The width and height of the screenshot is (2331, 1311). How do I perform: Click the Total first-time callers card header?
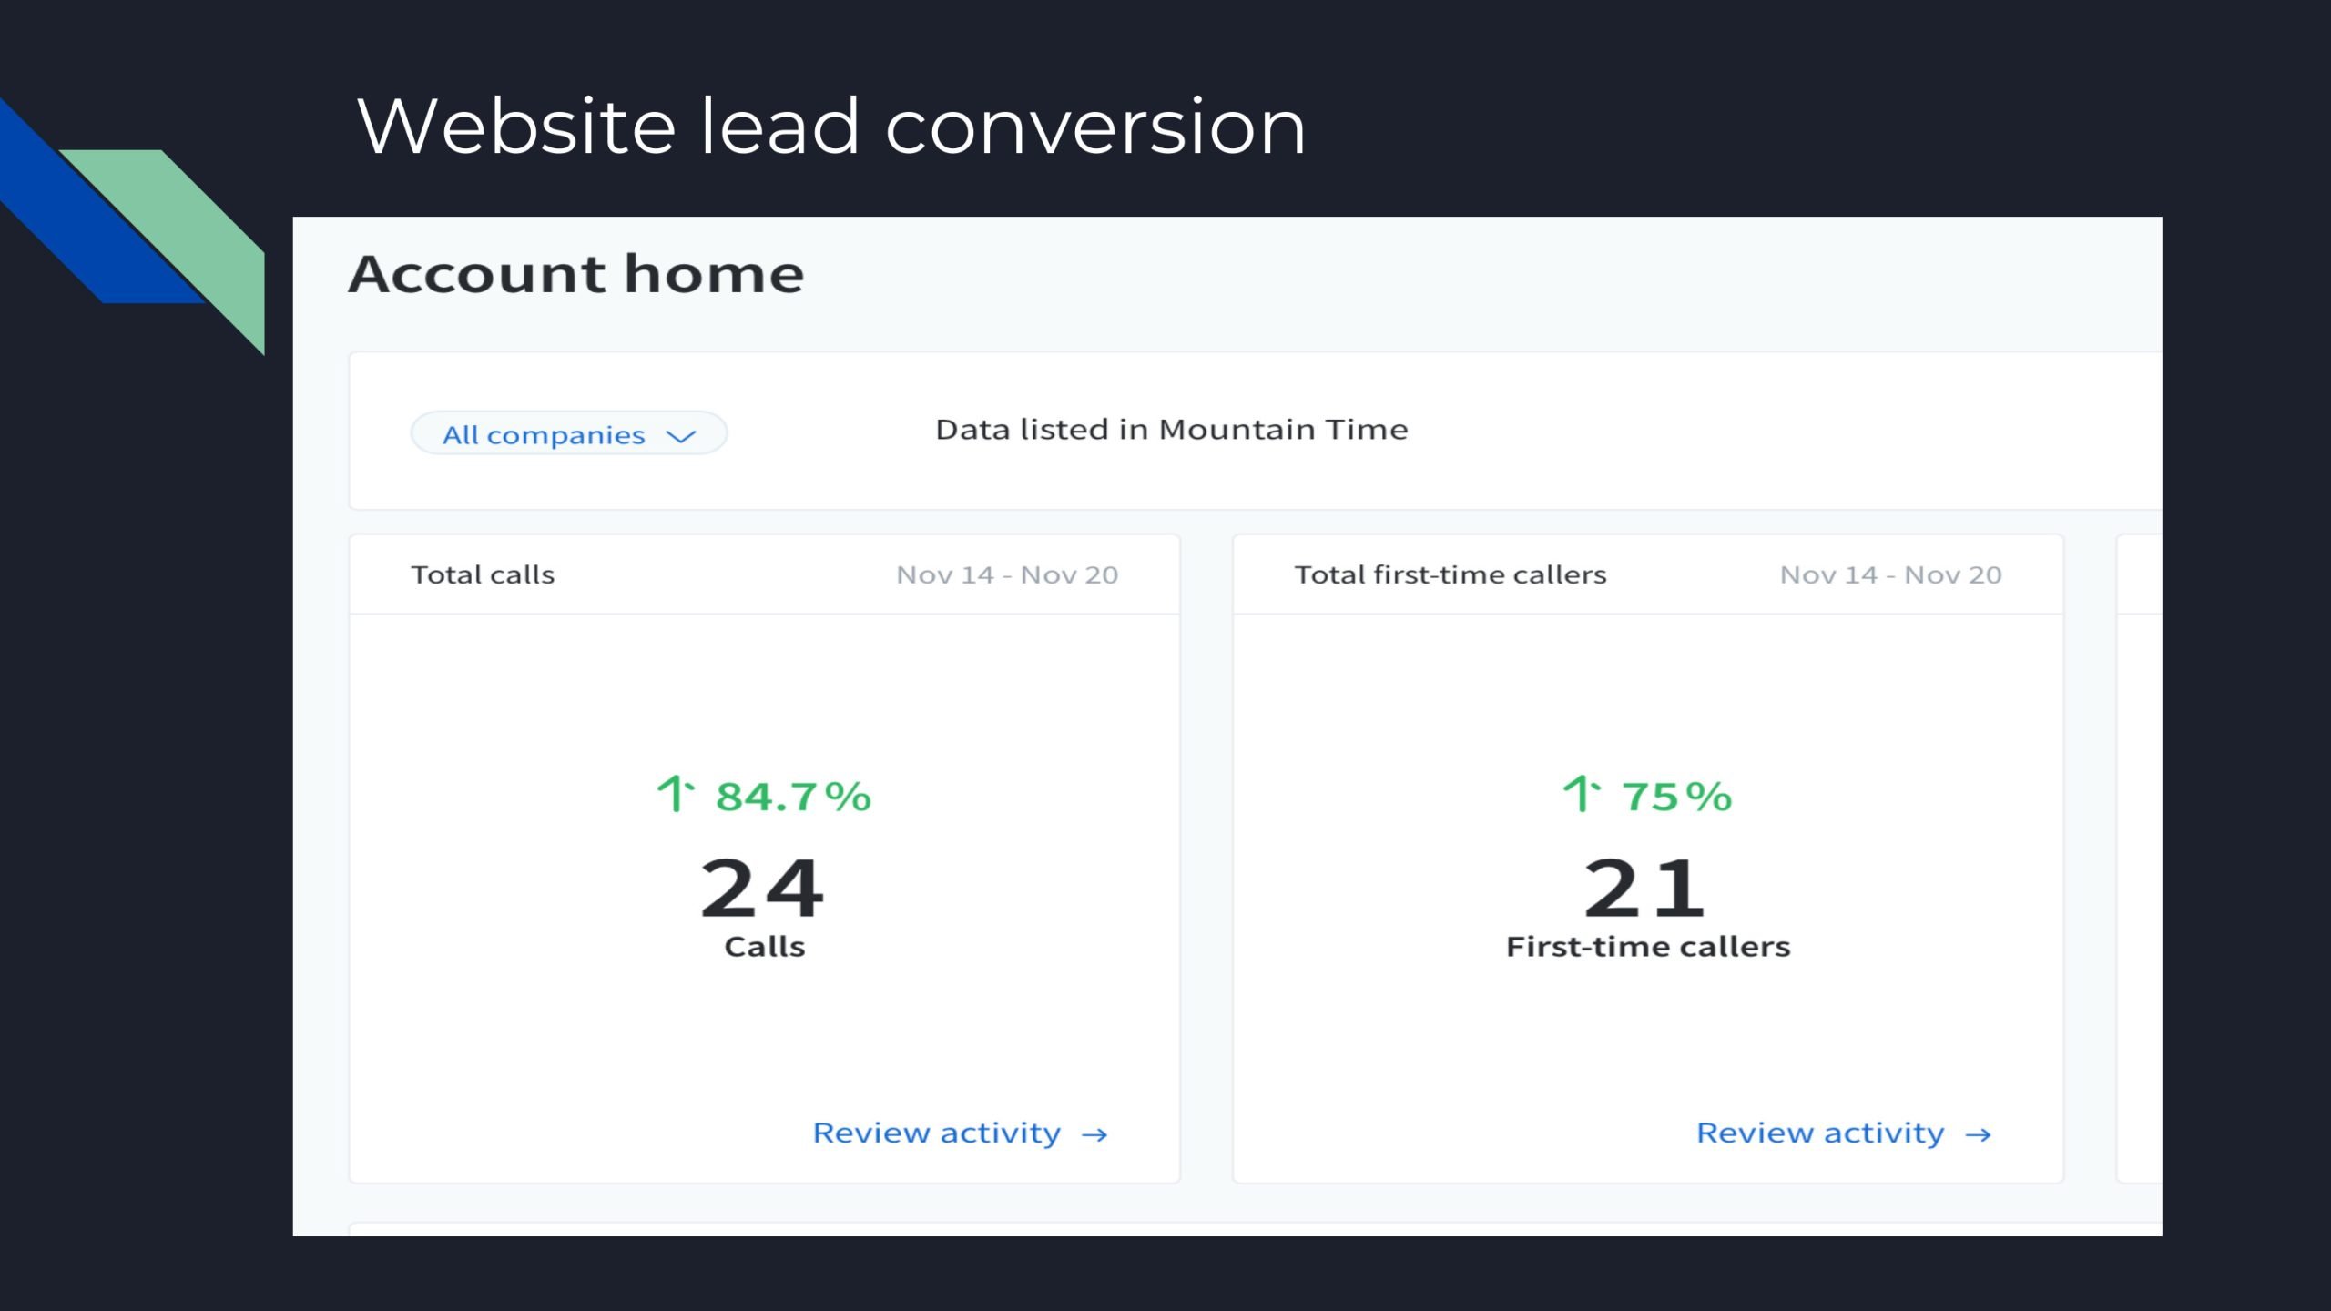click(x=1451, y=575)
